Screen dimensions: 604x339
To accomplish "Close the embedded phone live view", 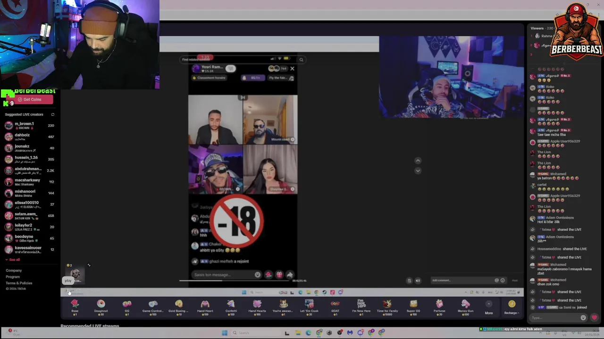I will tap(292, 69).
